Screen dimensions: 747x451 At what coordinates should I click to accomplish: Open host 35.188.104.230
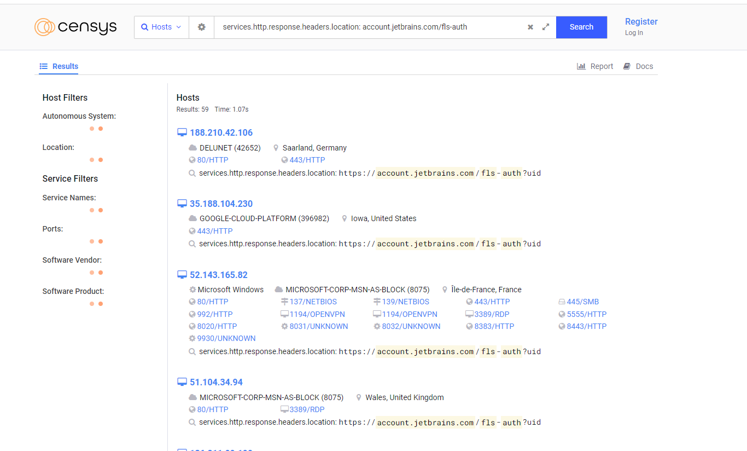click(221, 204)
